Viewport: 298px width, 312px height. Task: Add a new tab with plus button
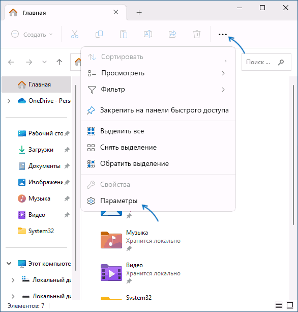[139, 13]
